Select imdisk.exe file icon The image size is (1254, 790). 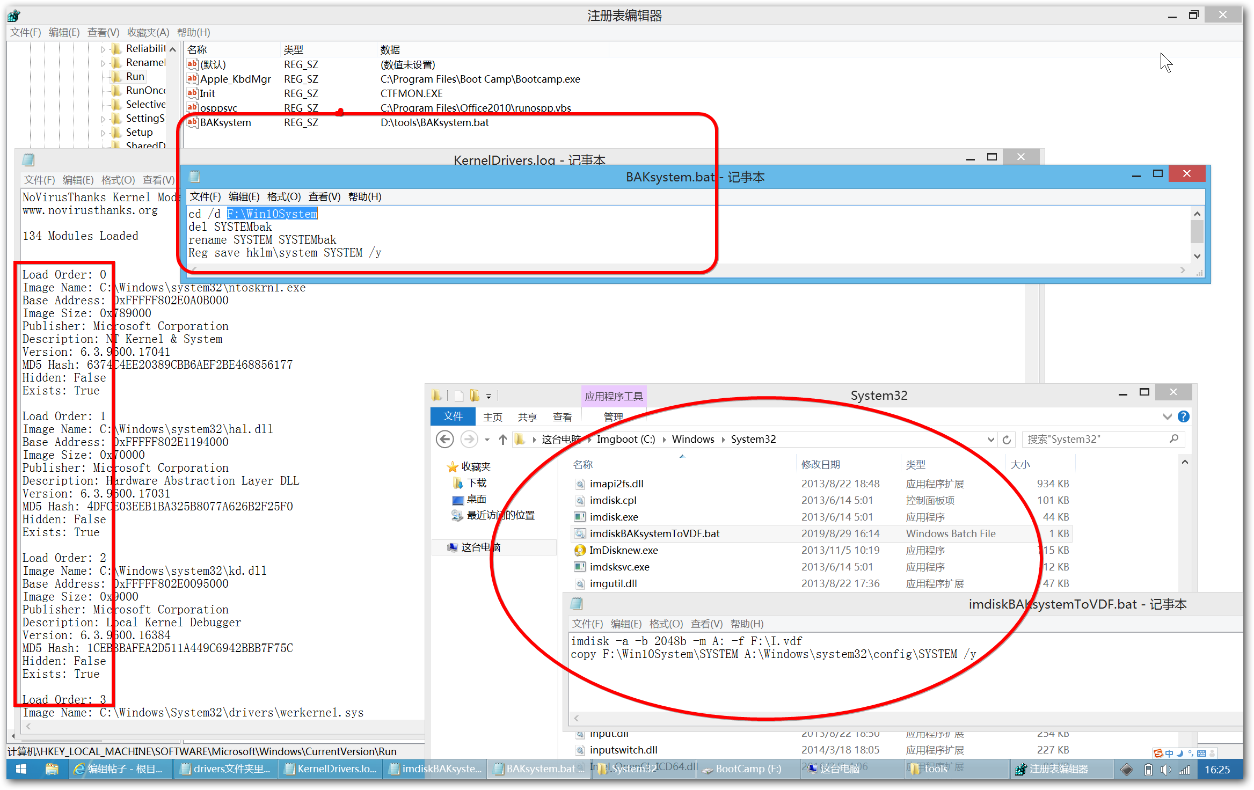pos(580,517)
